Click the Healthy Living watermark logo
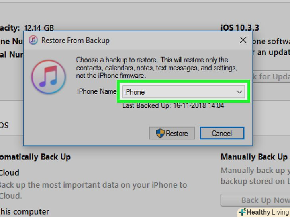 tap(264, 212)
